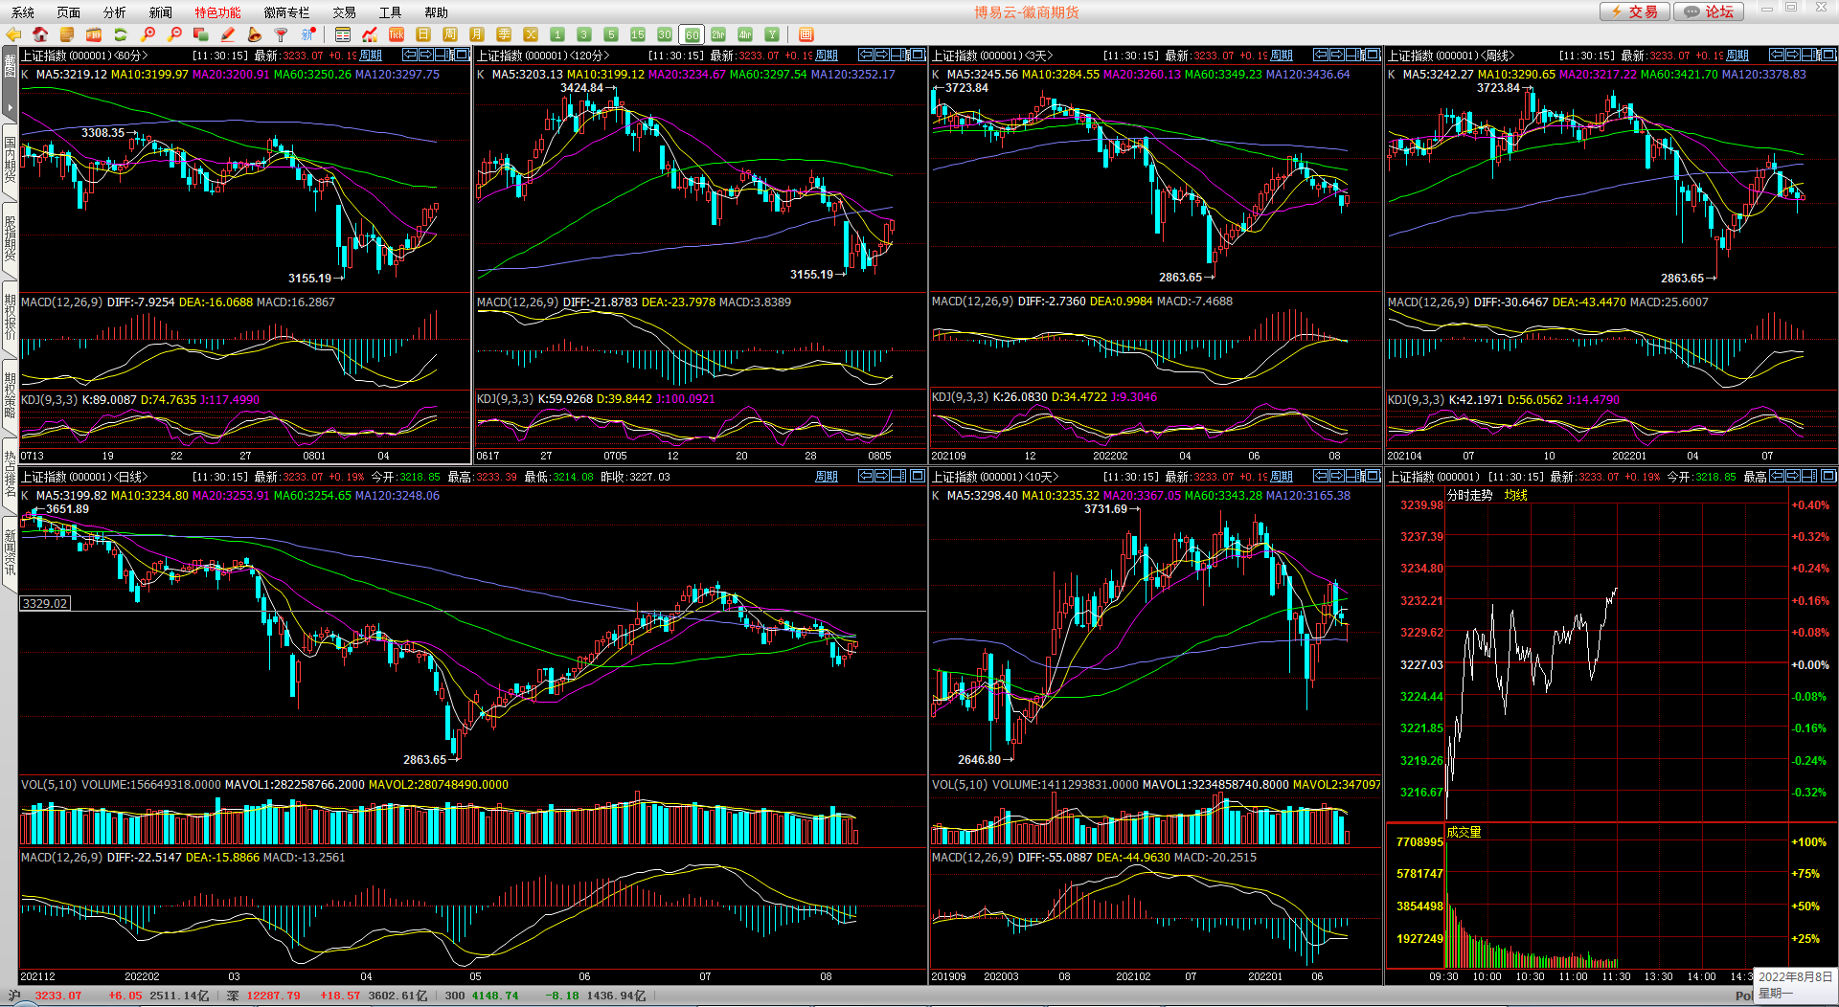Viewport: 1839px width, 1007px height.
Task: Click the blue 新 news icon
Action: pyautogui.click(x=308, y=34)
